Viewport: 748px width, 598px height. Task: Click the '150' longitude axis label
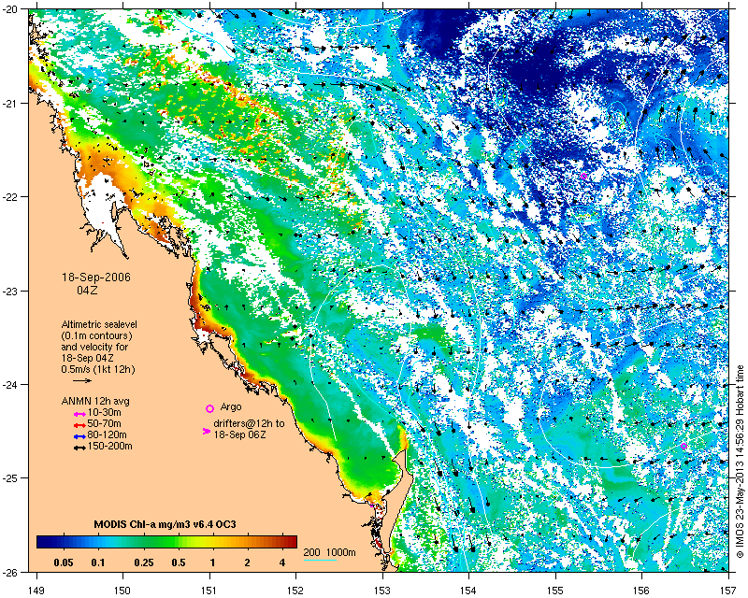pyautogui.click(x=122, y=591)
